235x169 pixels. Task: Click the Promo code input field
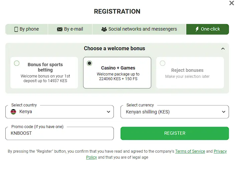pyautogui.click(x=59, y=133)
